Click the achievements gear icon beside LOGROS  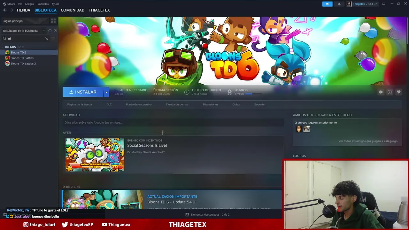tap(229, 92)
